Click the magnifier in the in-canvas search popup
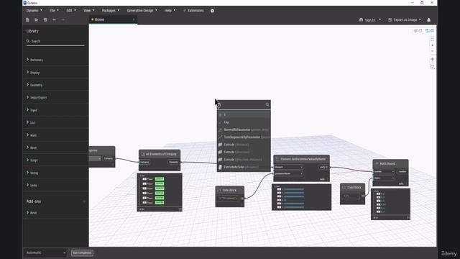This screenshot has width=460, height=259. [x=267, y=104]
